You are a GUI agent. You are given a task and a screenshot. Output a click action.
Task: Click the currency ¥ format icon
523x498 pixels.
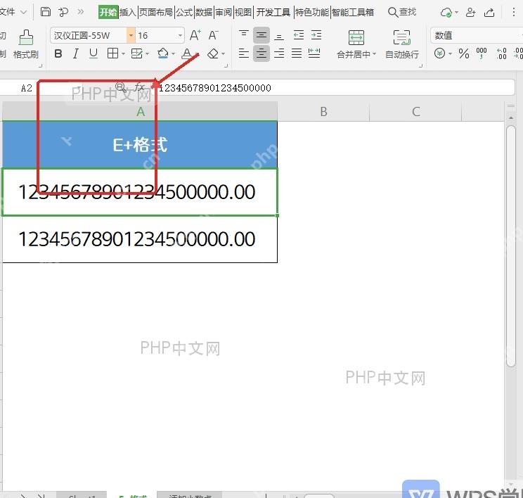(439, 53)
